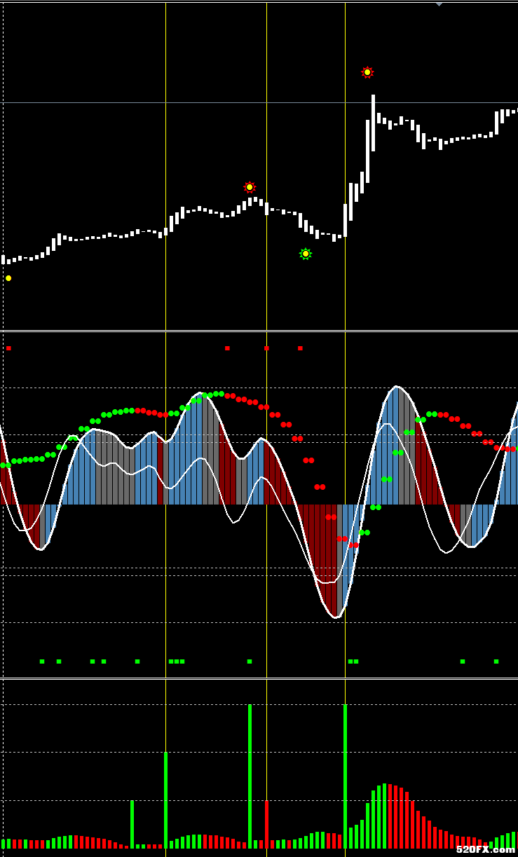Viewport: 518px width, 857px height.
Task: Click the red signal marker above the highest candle
Action: point(367,72)
